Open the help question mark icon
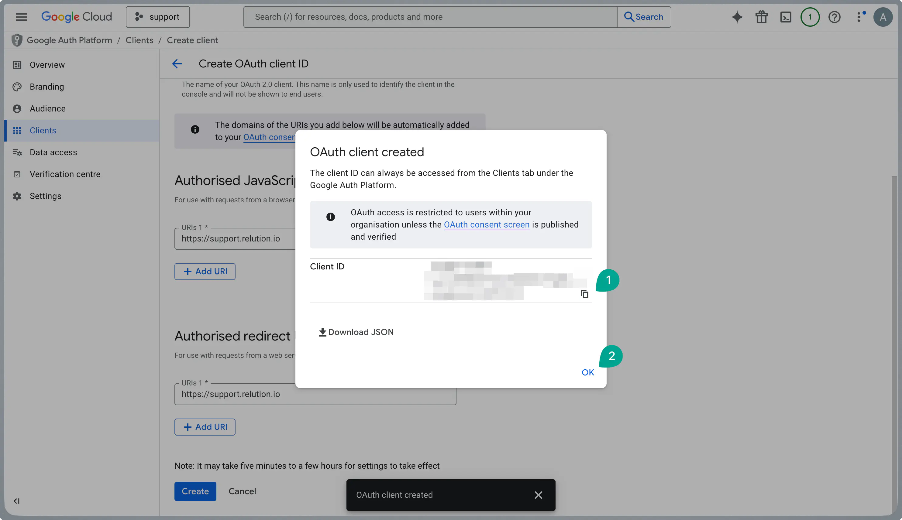Screen dimensions: 902x520 (834, 17)
